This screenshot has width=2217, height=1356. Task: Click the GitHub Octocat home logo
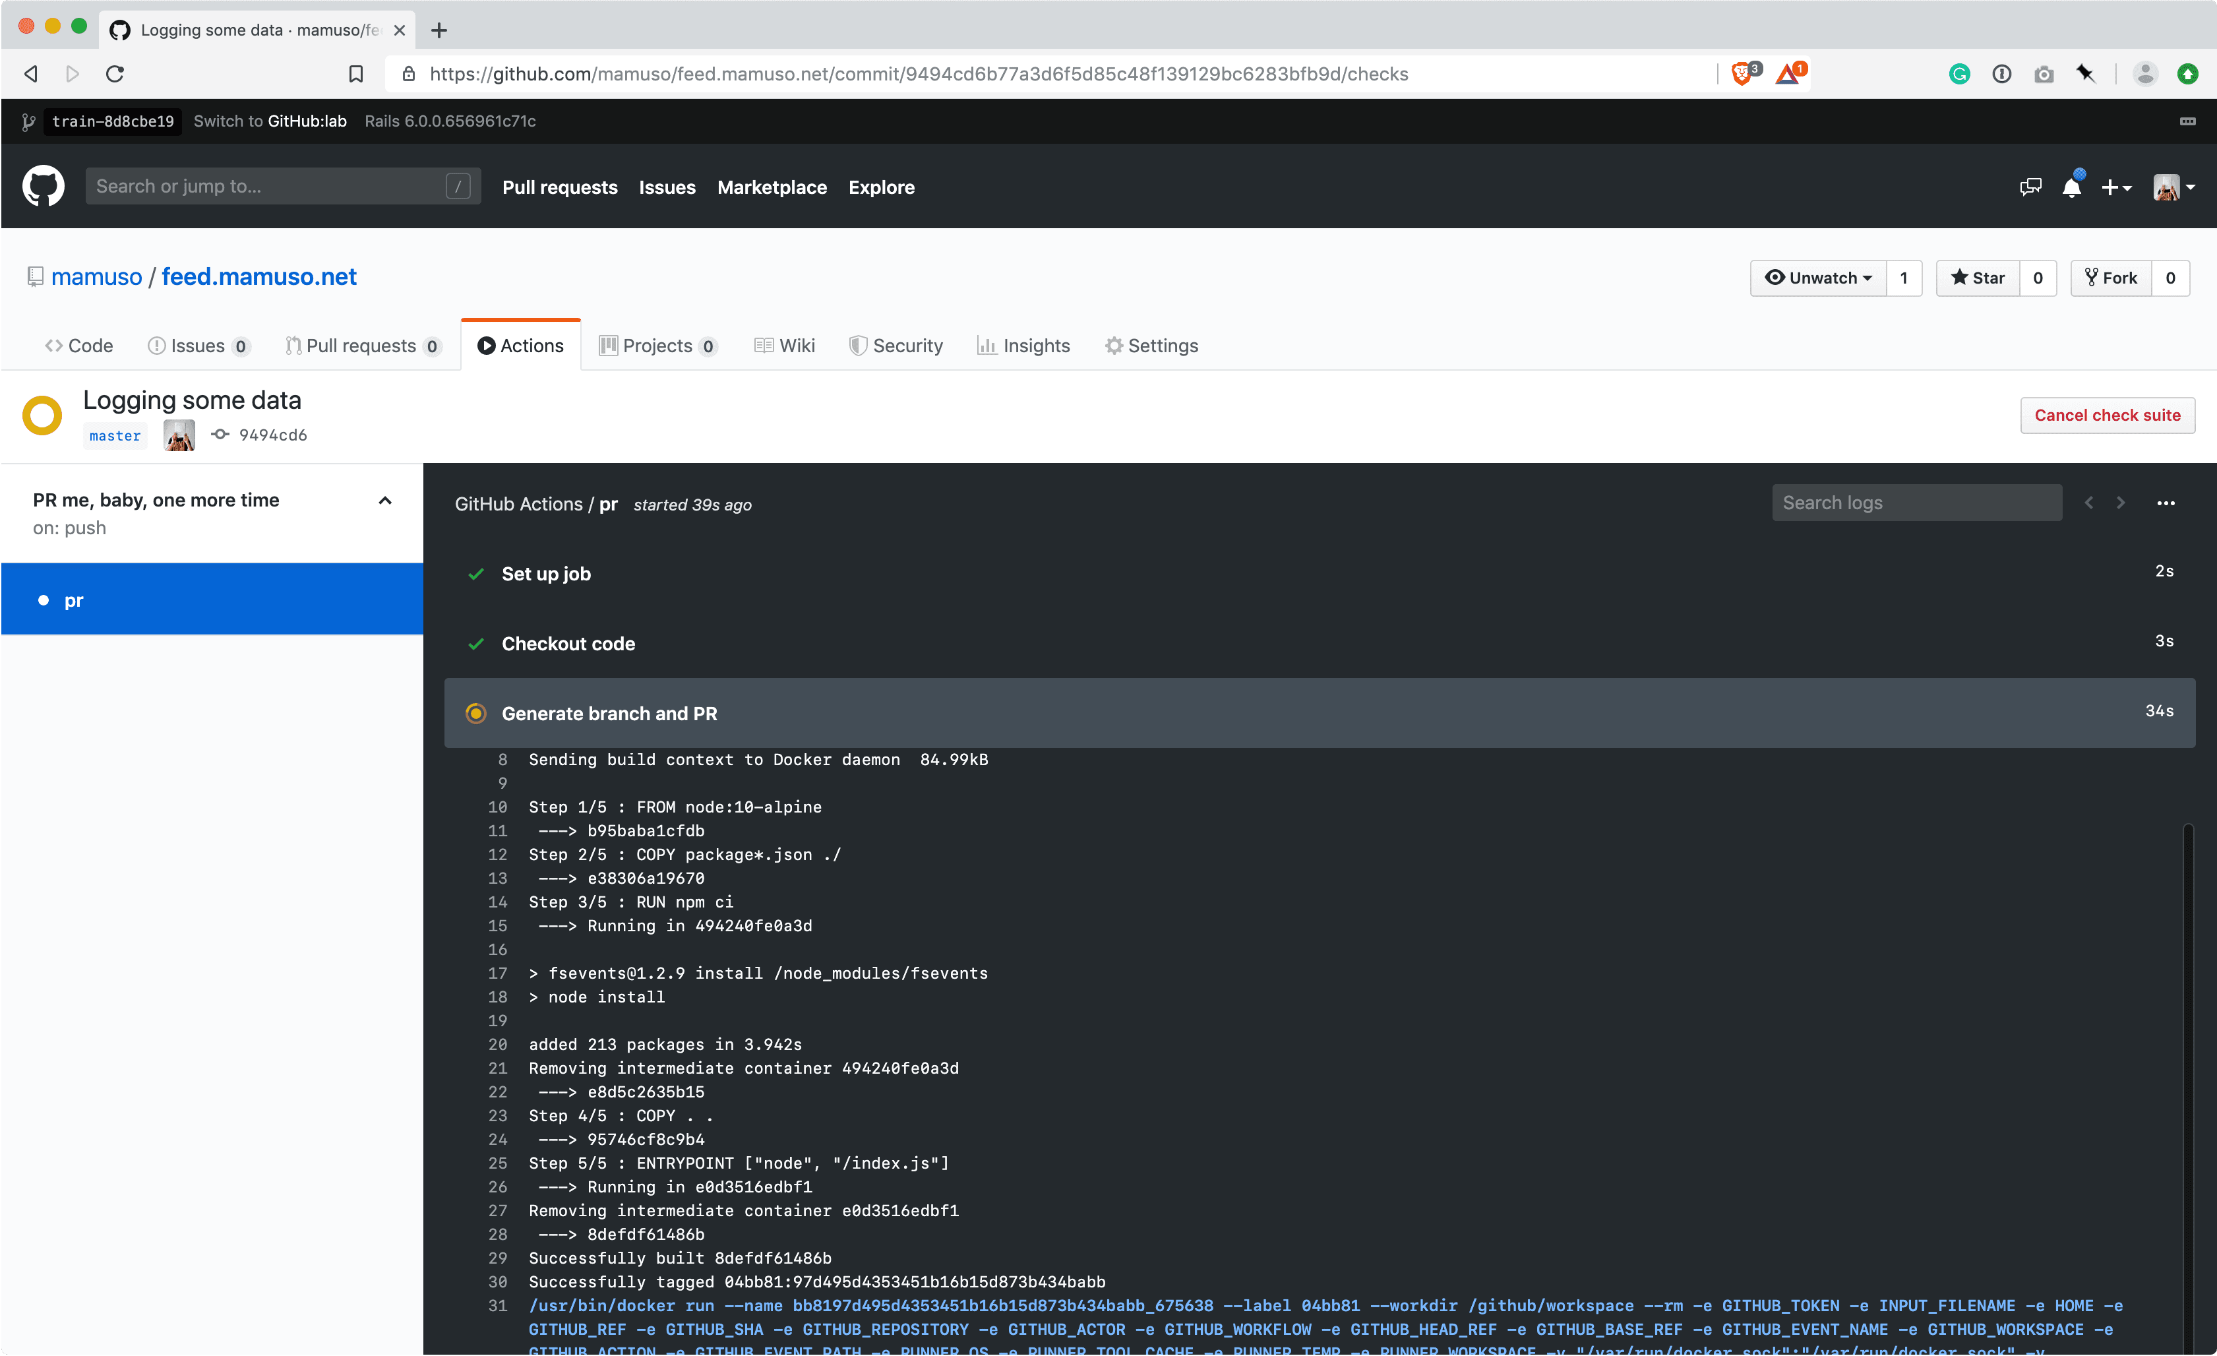point(43,186)
